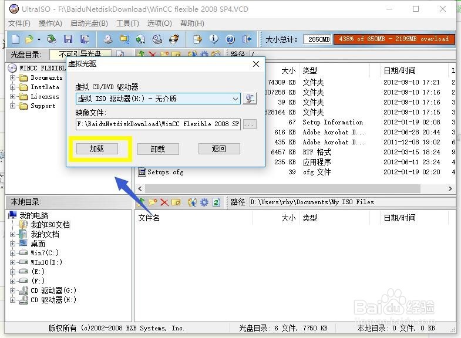The width and height of the screenshot is (461, 338).
Task: Click the globe-and-folder icon in local toolbar
Action: 192,202
